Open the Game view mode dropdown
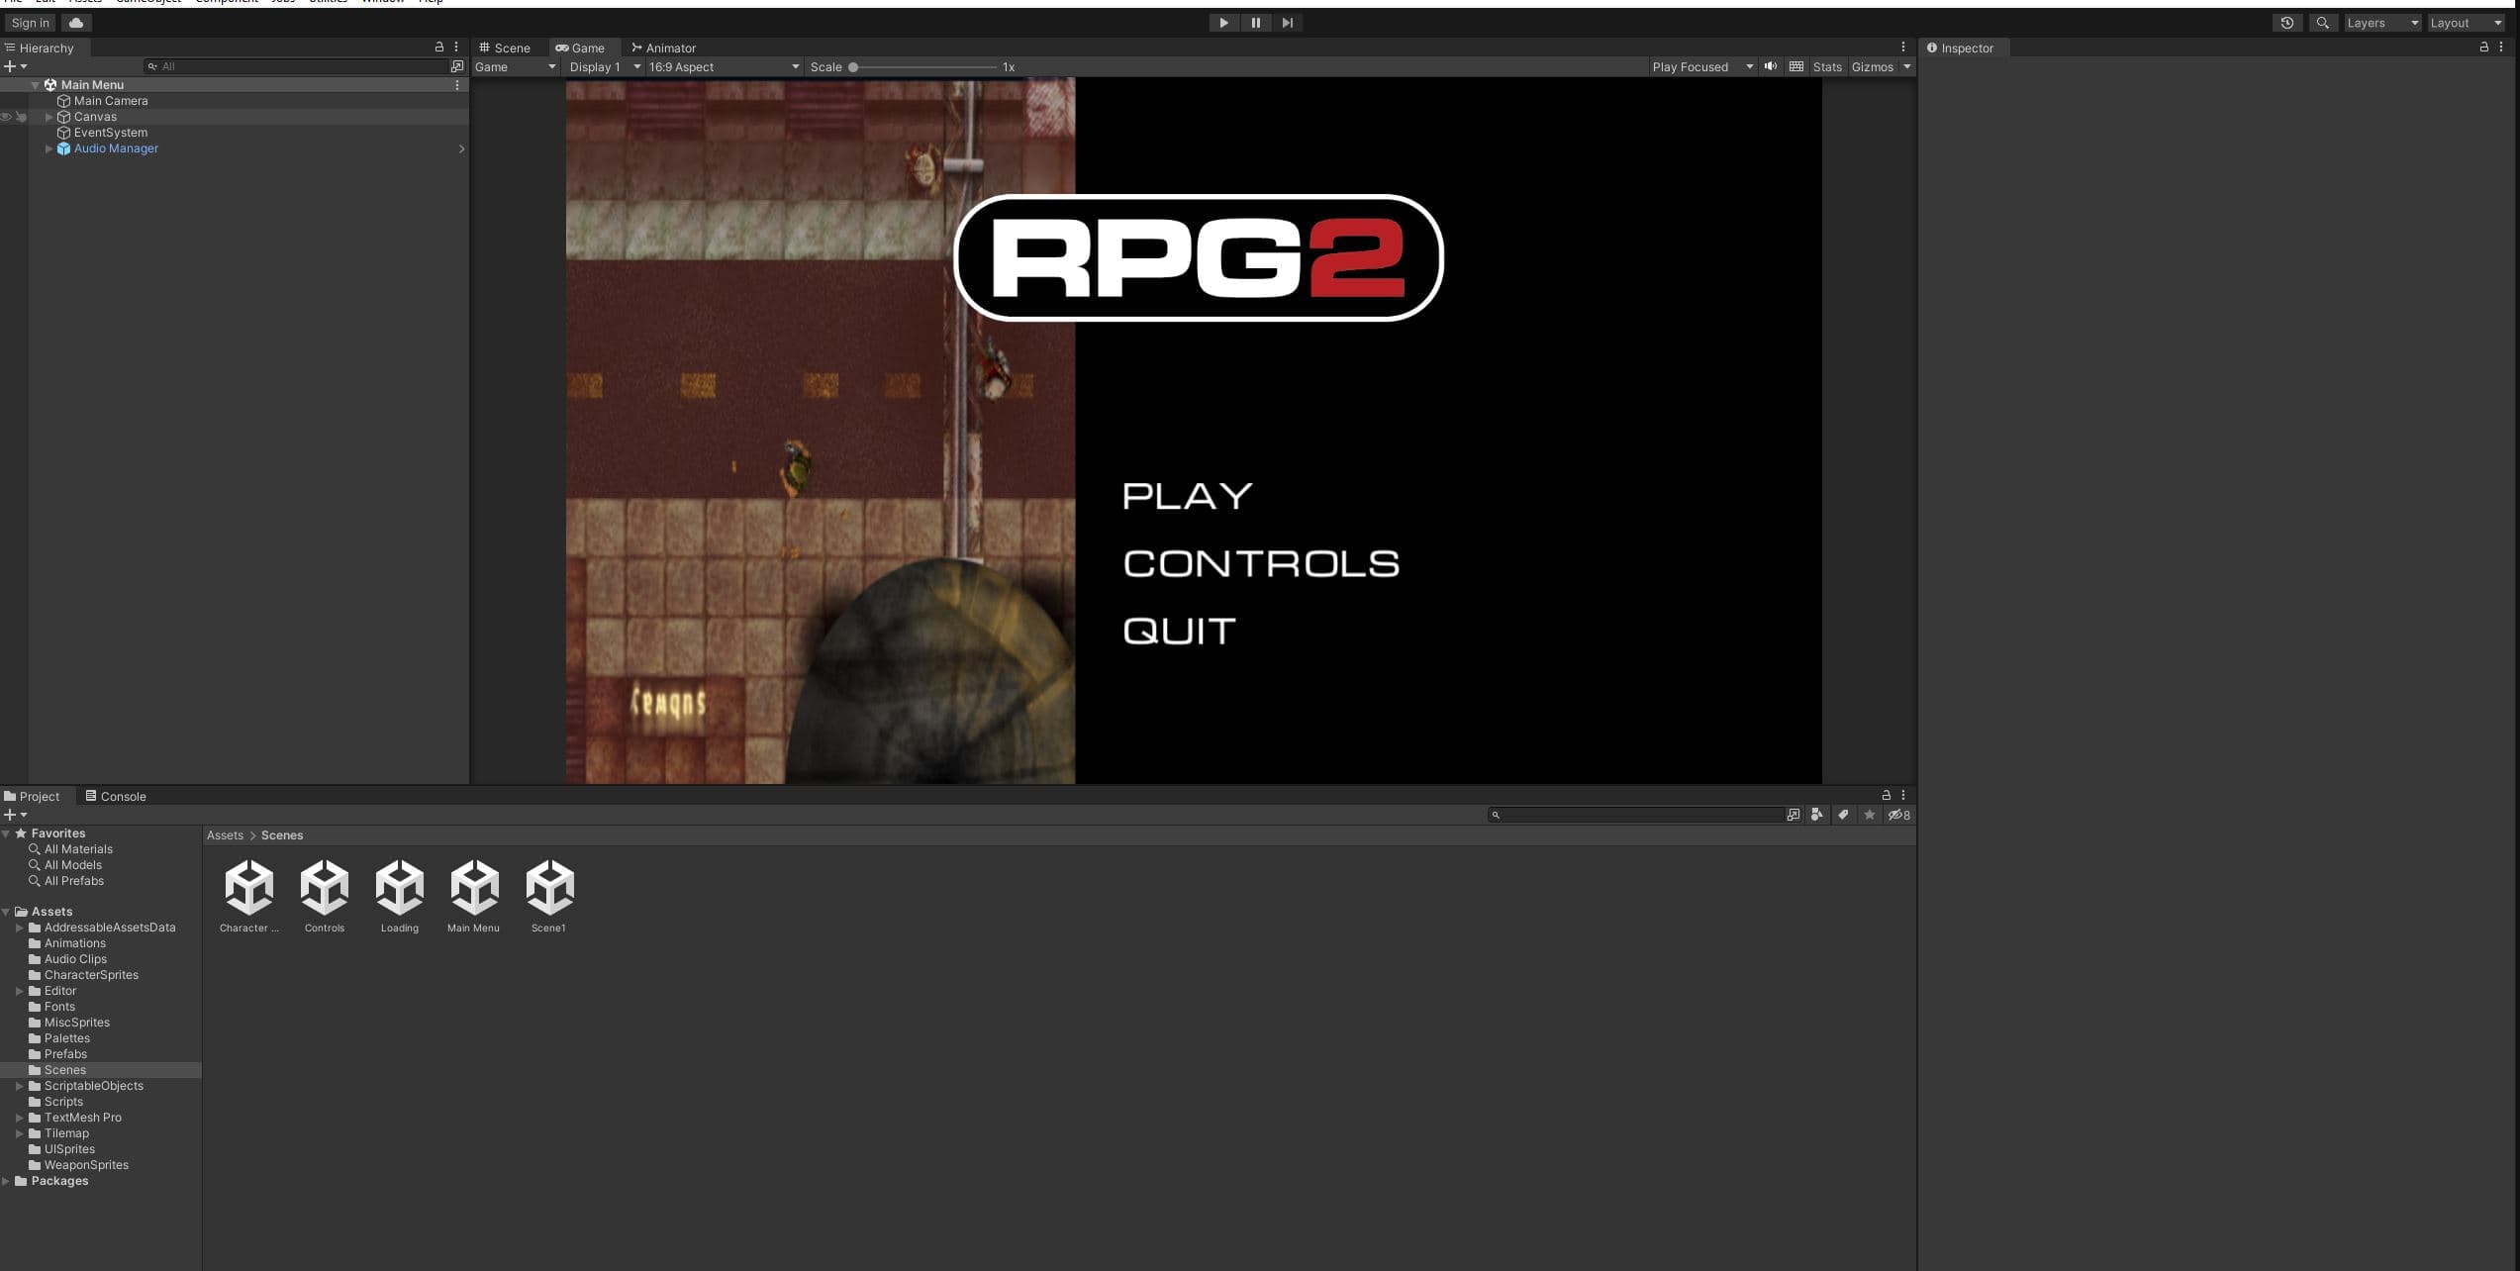Screen dimensions: 2520x1271 (515, 67)
